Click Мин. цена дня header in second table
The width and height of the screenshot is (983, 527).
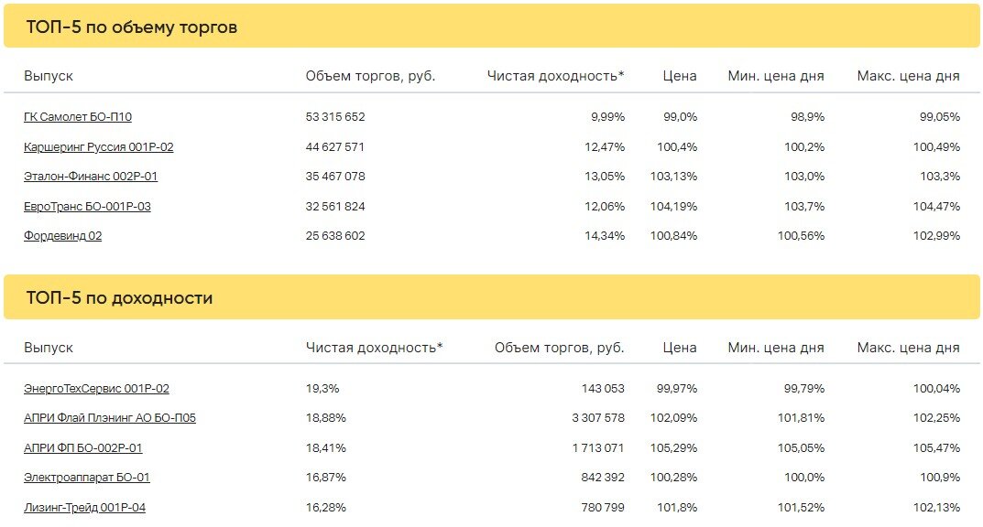775,348
